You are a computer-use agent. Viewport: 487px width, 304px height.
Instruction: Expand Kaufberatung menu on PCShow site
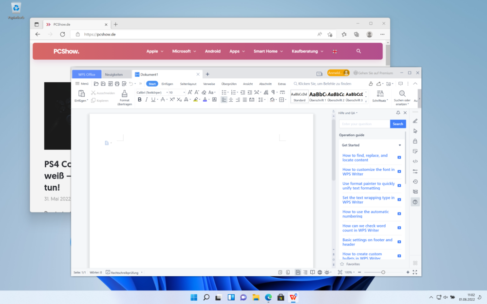click(x=307, y=51)
